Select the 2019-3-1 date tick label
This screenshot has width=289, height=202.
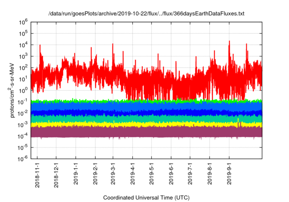(x=113, y=173)
